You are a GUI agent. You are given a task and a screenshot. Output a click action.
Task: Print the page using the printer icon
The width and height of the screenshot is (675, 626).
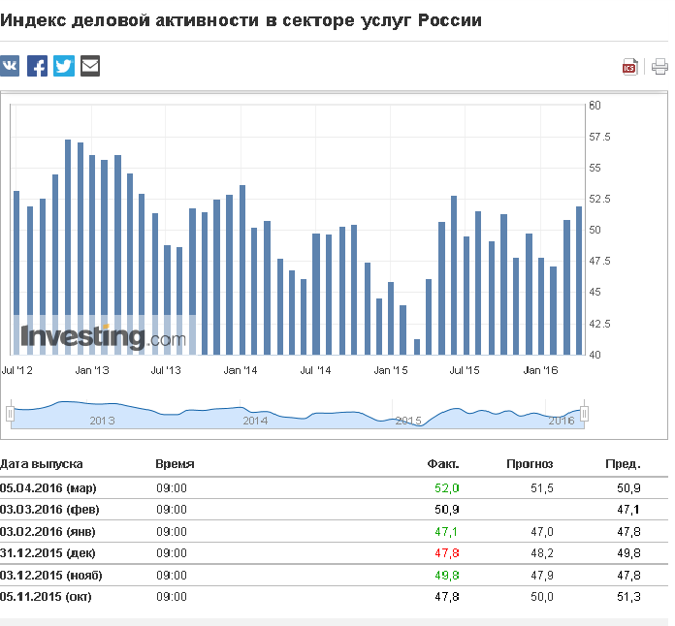[x=659, y=67]
